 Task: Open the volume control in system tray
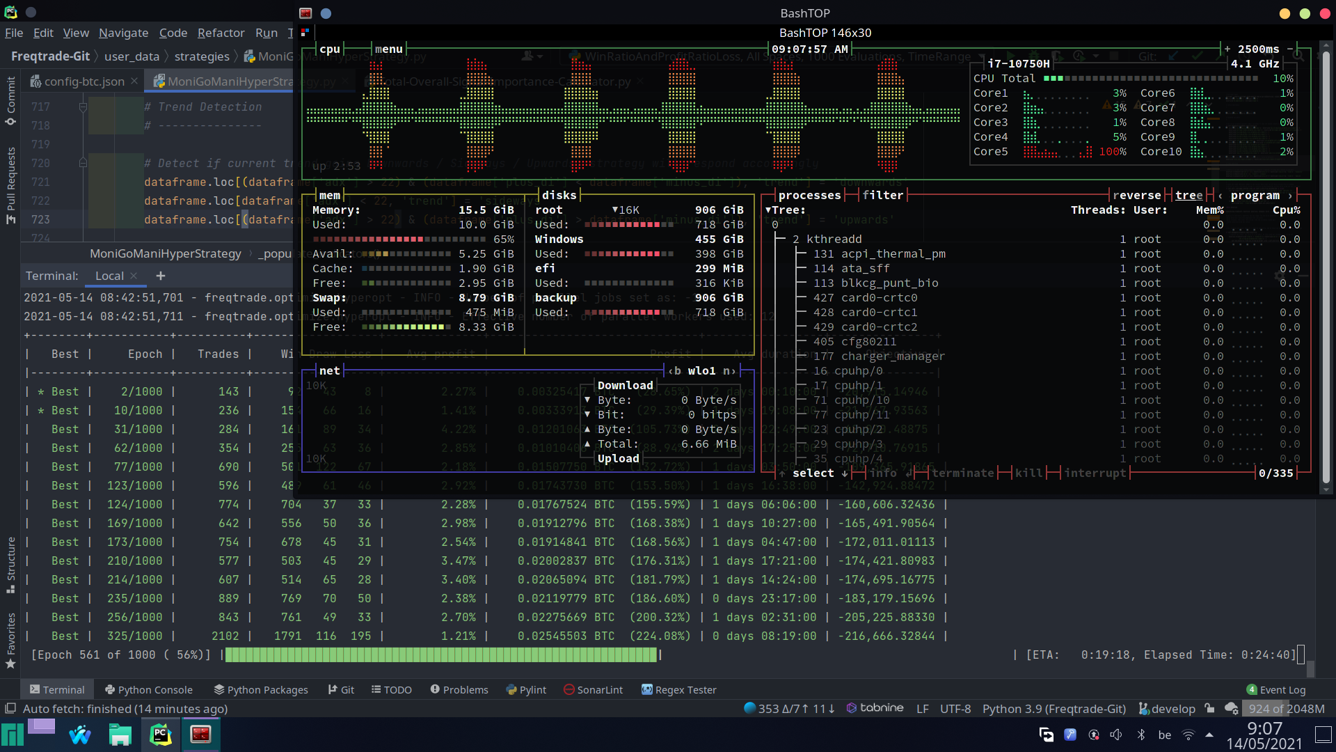point(1117,735)
